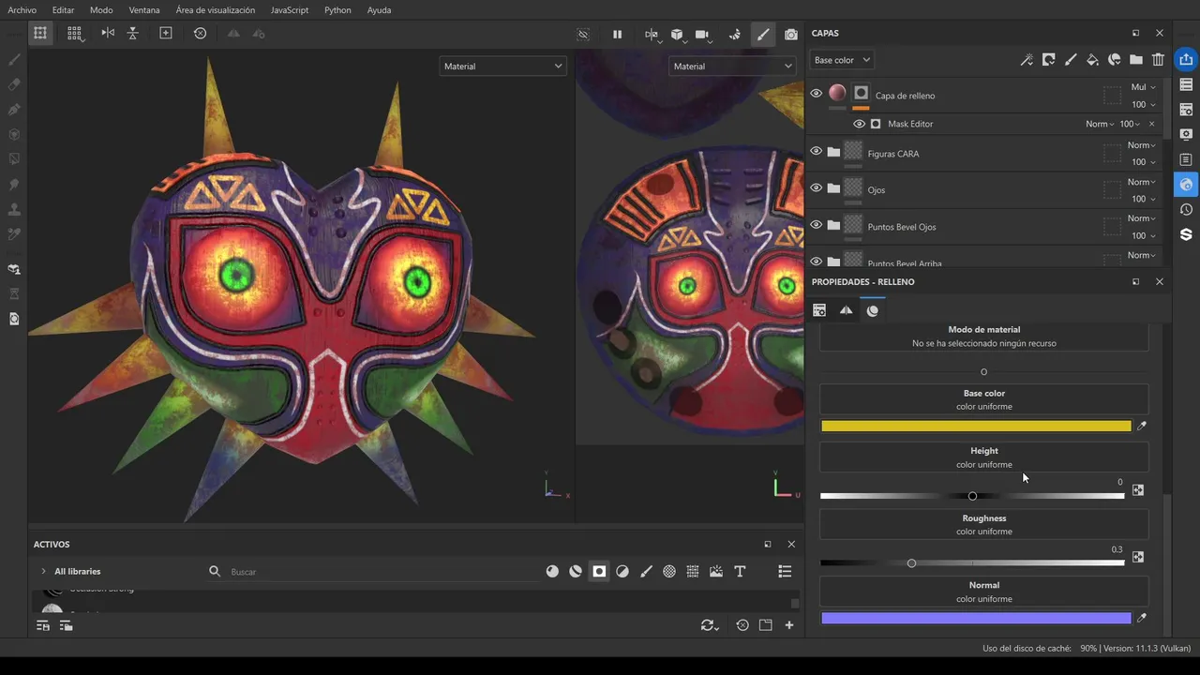This screenshot has width=1200, height=675.
Task: Open the Modo menu
Action: coord(101,10)
